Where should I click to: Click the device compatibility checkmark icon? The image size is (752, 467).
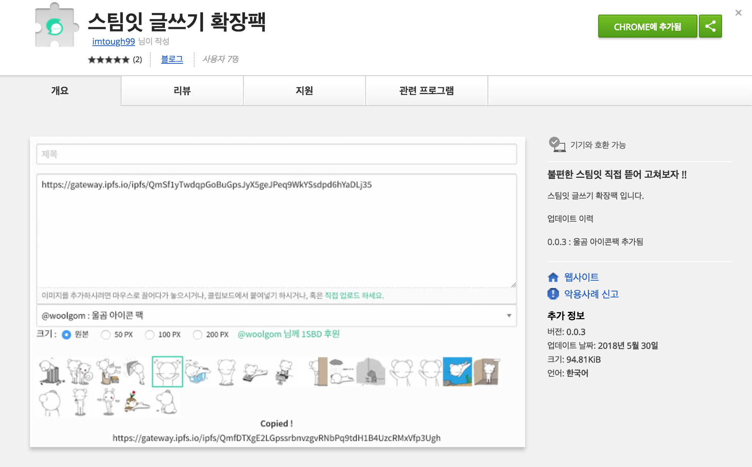557,145
